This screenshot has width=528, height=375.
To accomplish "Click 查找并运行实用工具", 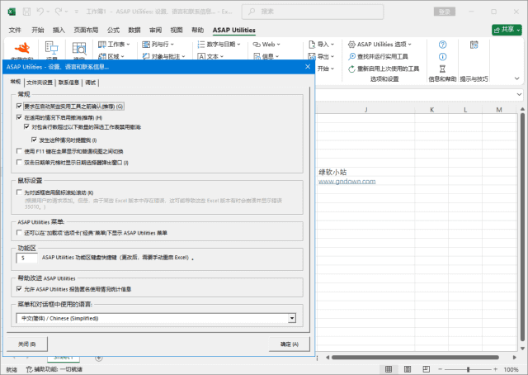I will [x=378, y=56].
